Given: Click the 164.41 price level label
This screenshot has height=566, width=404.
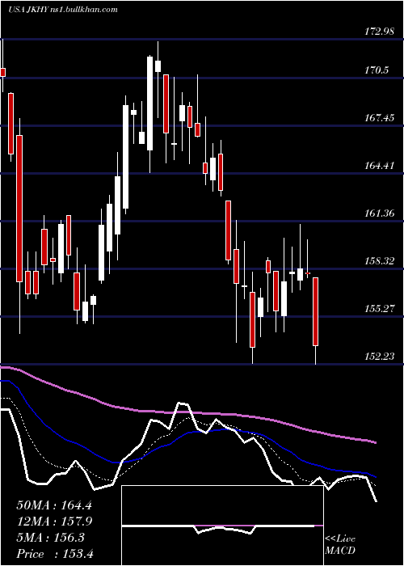Looking at the screenshot, I should [378, 166].
